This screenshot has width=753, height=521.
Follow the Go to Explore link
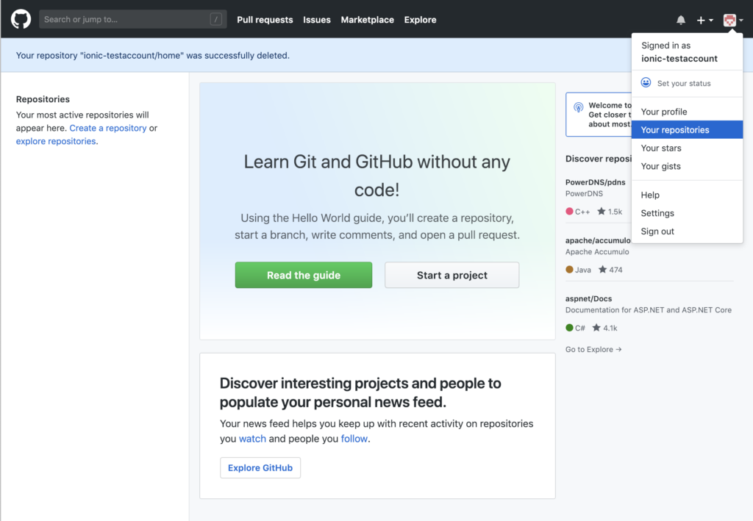pos(593,349)
